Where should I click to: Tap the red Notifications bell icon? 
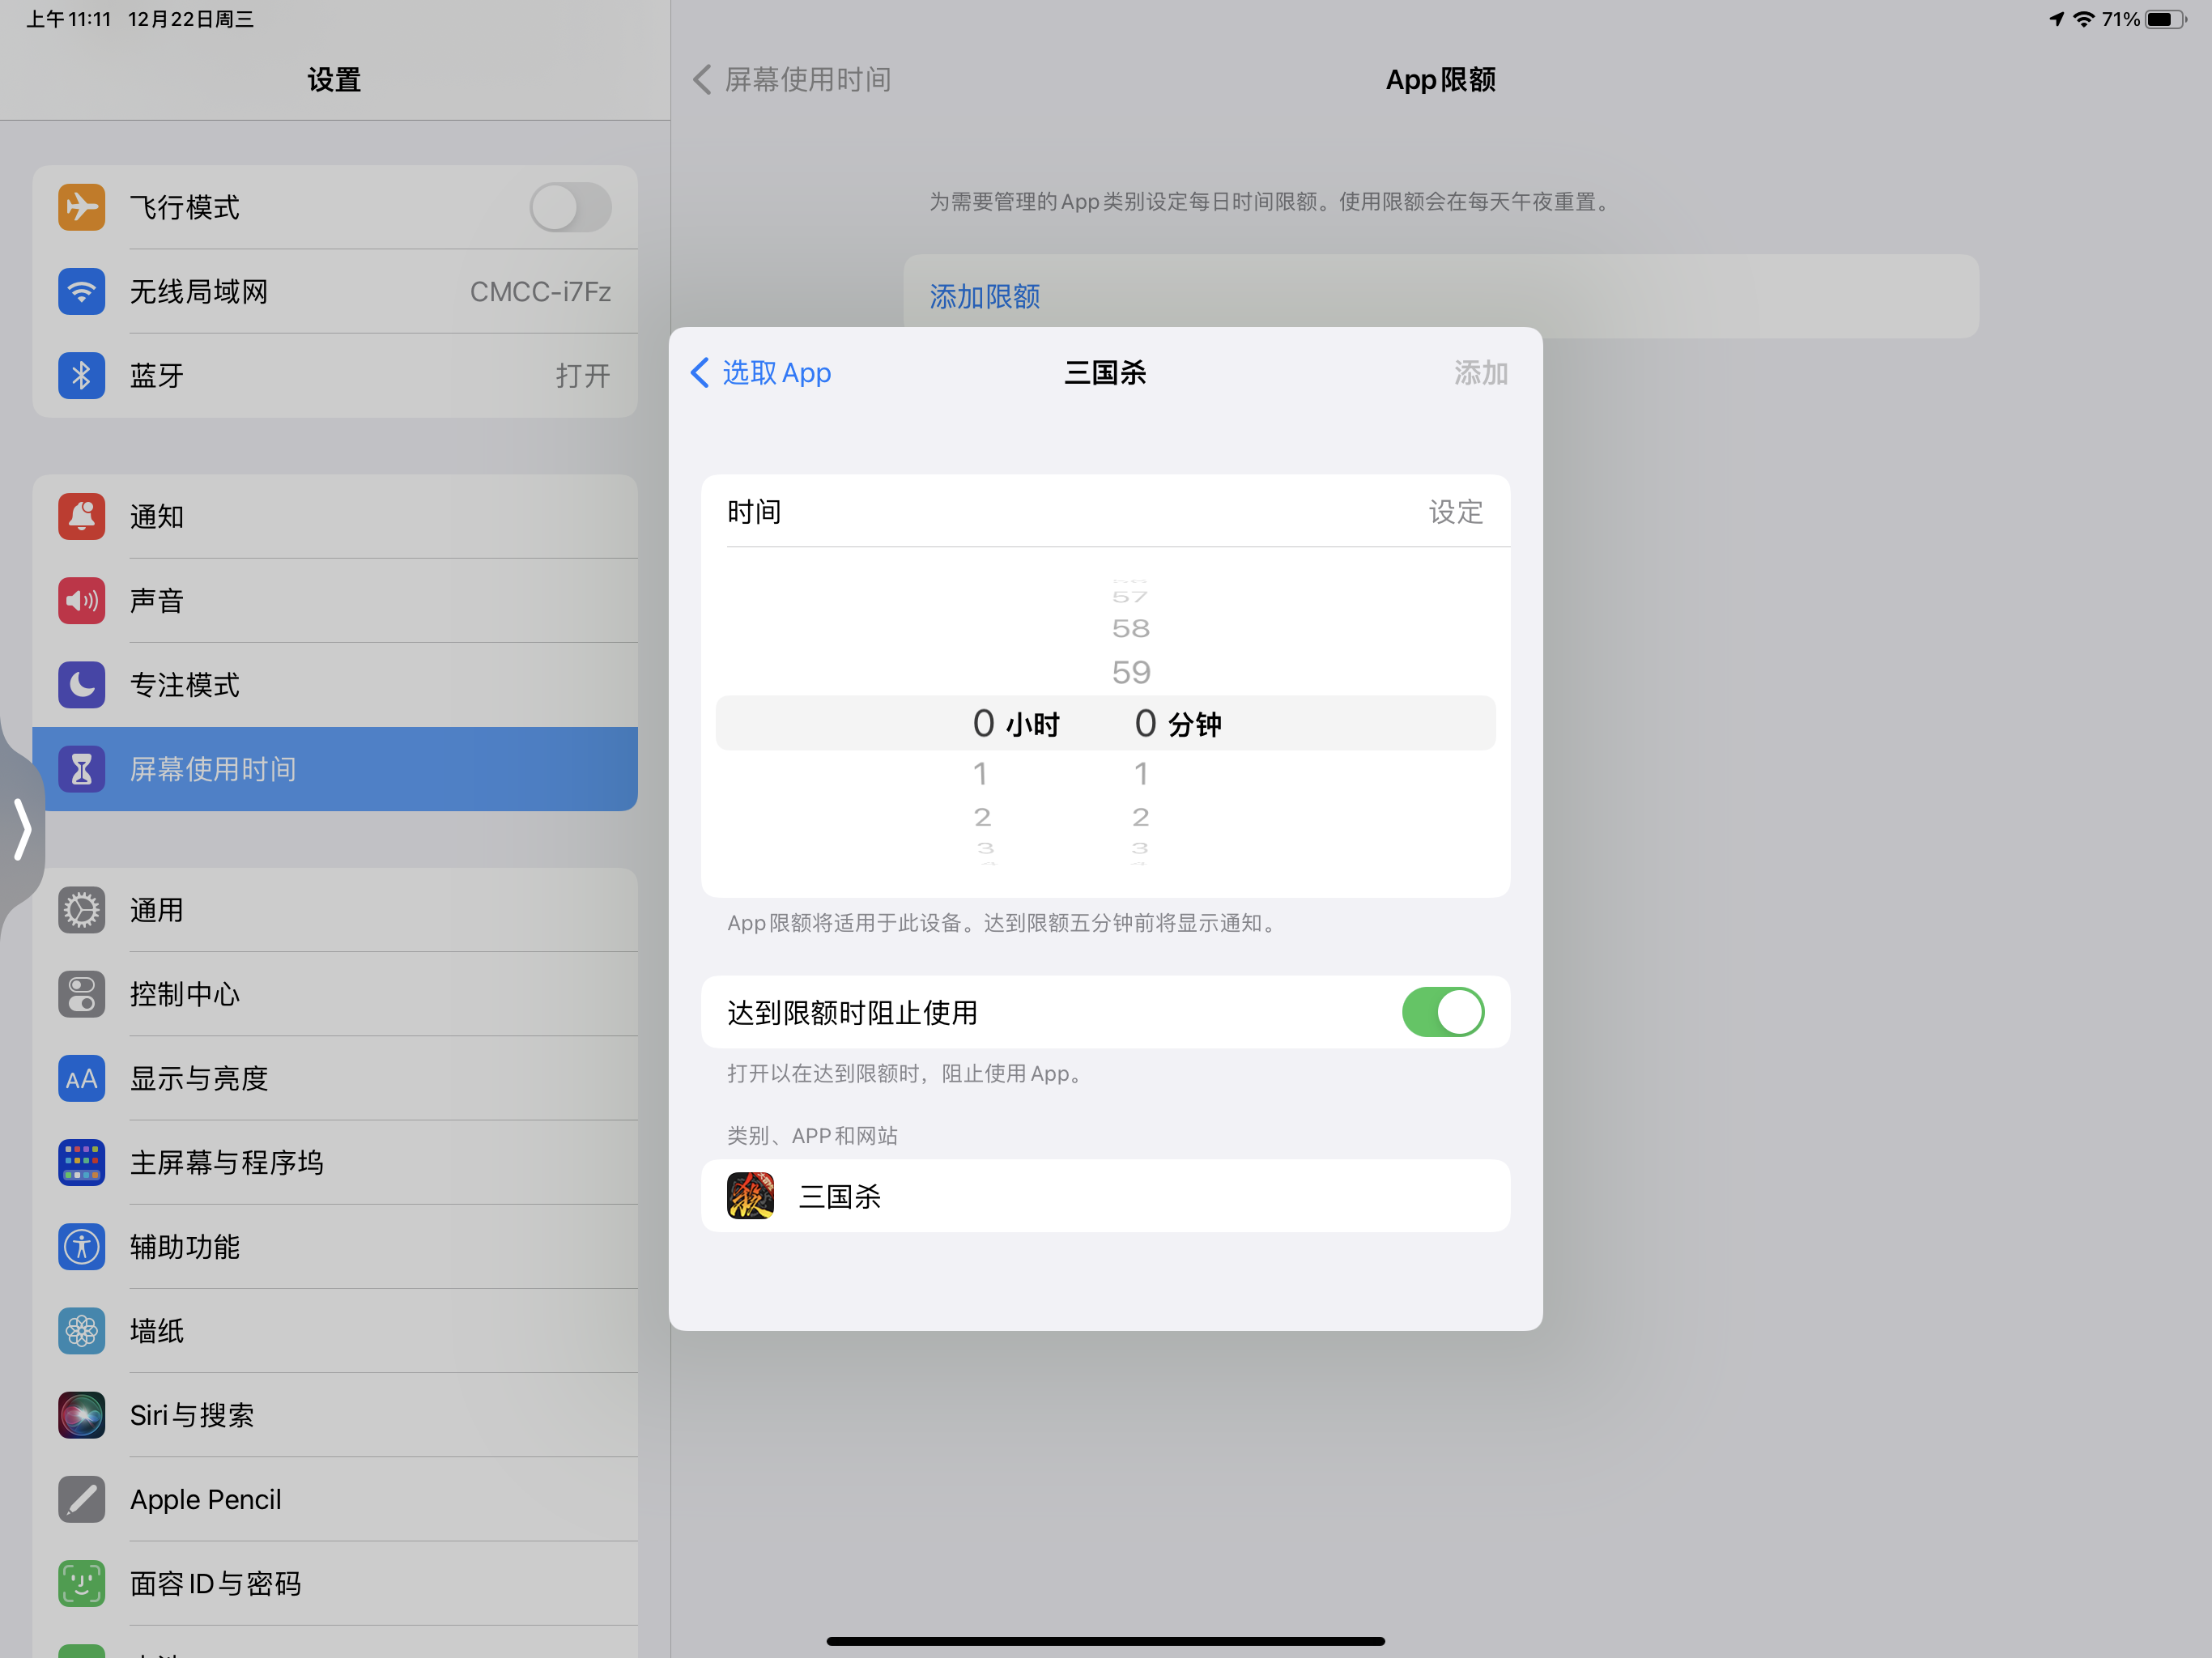81,516
